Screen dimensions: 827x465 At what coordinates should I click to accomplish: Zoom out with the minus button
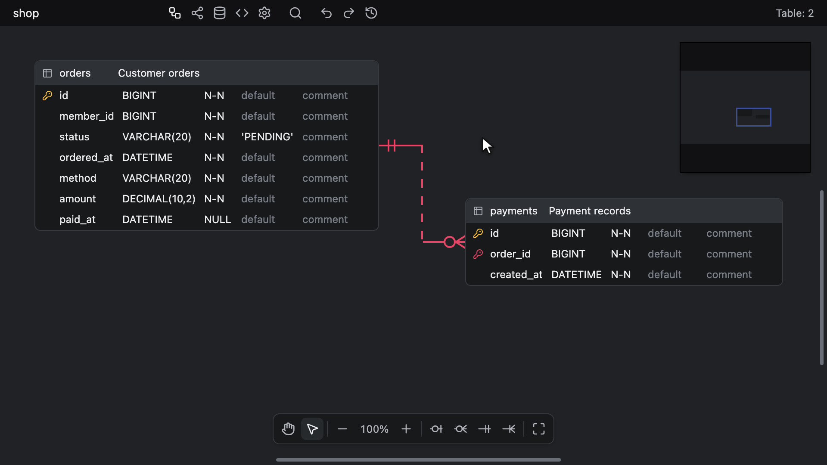(x=342, y=429)
